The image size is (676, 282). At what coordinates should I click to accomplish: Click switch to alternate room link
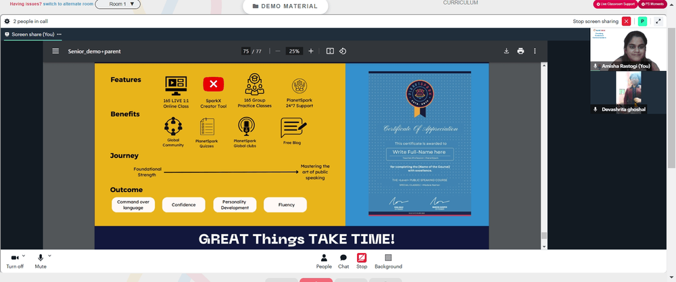[x=68, y=4]
